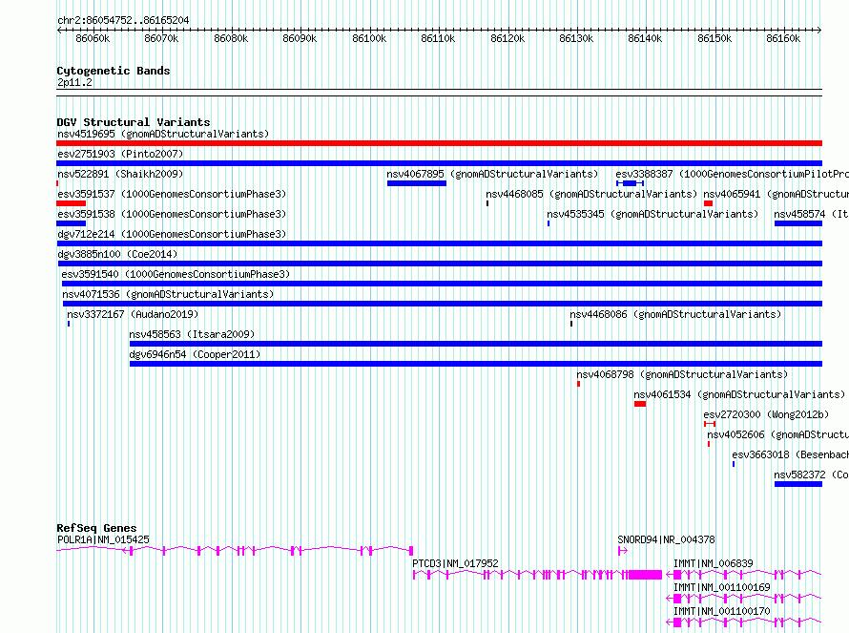Click the nsv582372 blue variant bar

coord(798,484)
